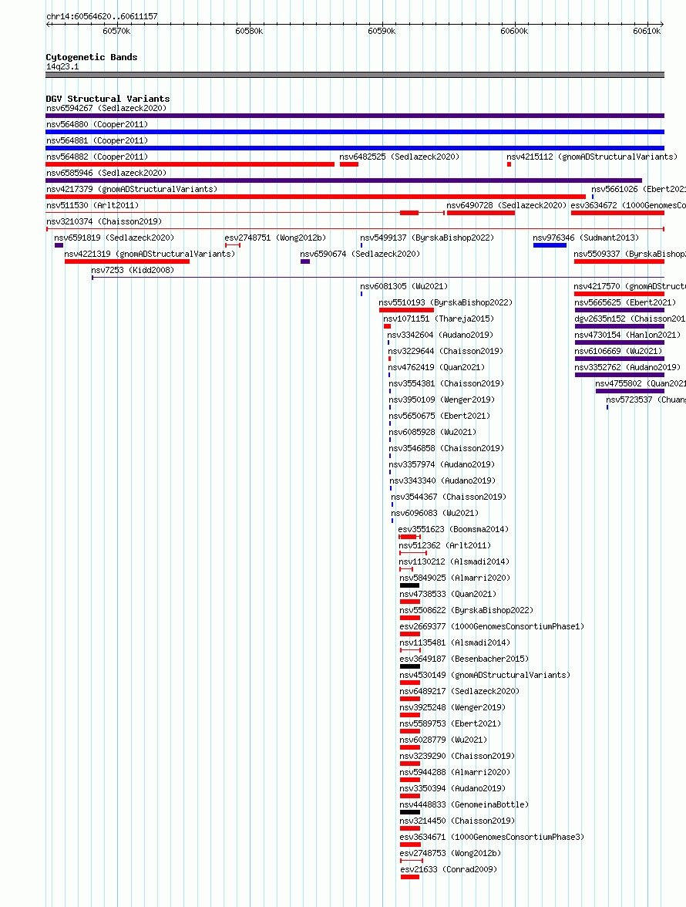The image size is (686, 907).
Task: Click nsv3950109 (Wenger2019) label
Action: pyautogui.click(x=442, y=400)
